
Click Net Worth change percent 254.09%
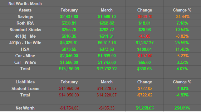point(182,108)
